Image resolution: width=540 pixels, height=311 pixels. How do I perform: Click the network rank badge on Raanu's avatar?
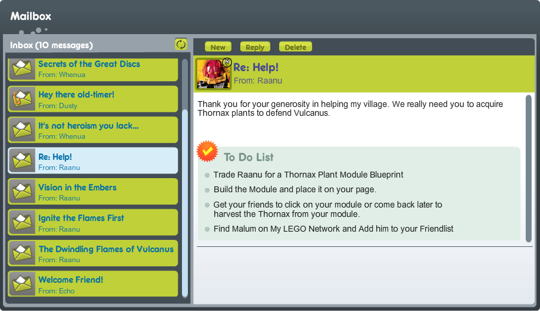coord(227,62)
